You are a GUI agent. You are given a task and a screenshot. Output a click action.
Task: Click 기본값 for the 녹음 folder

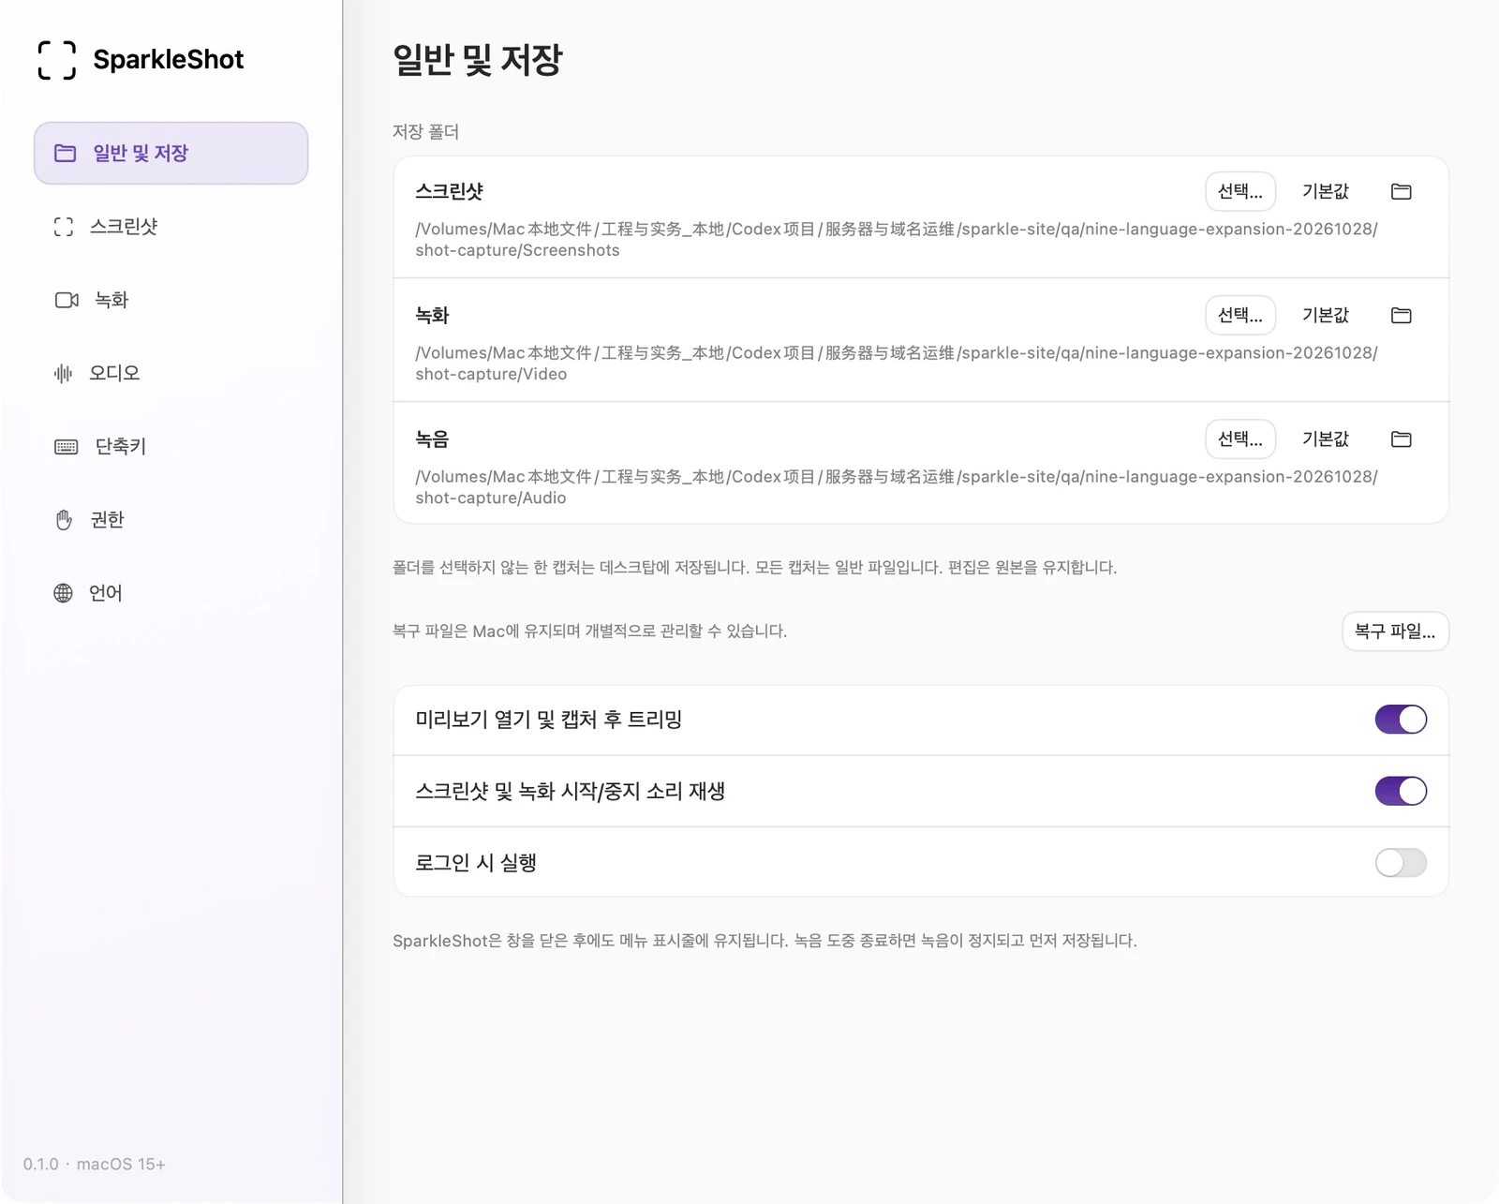pyautogui.click(x=1325, y=438)
